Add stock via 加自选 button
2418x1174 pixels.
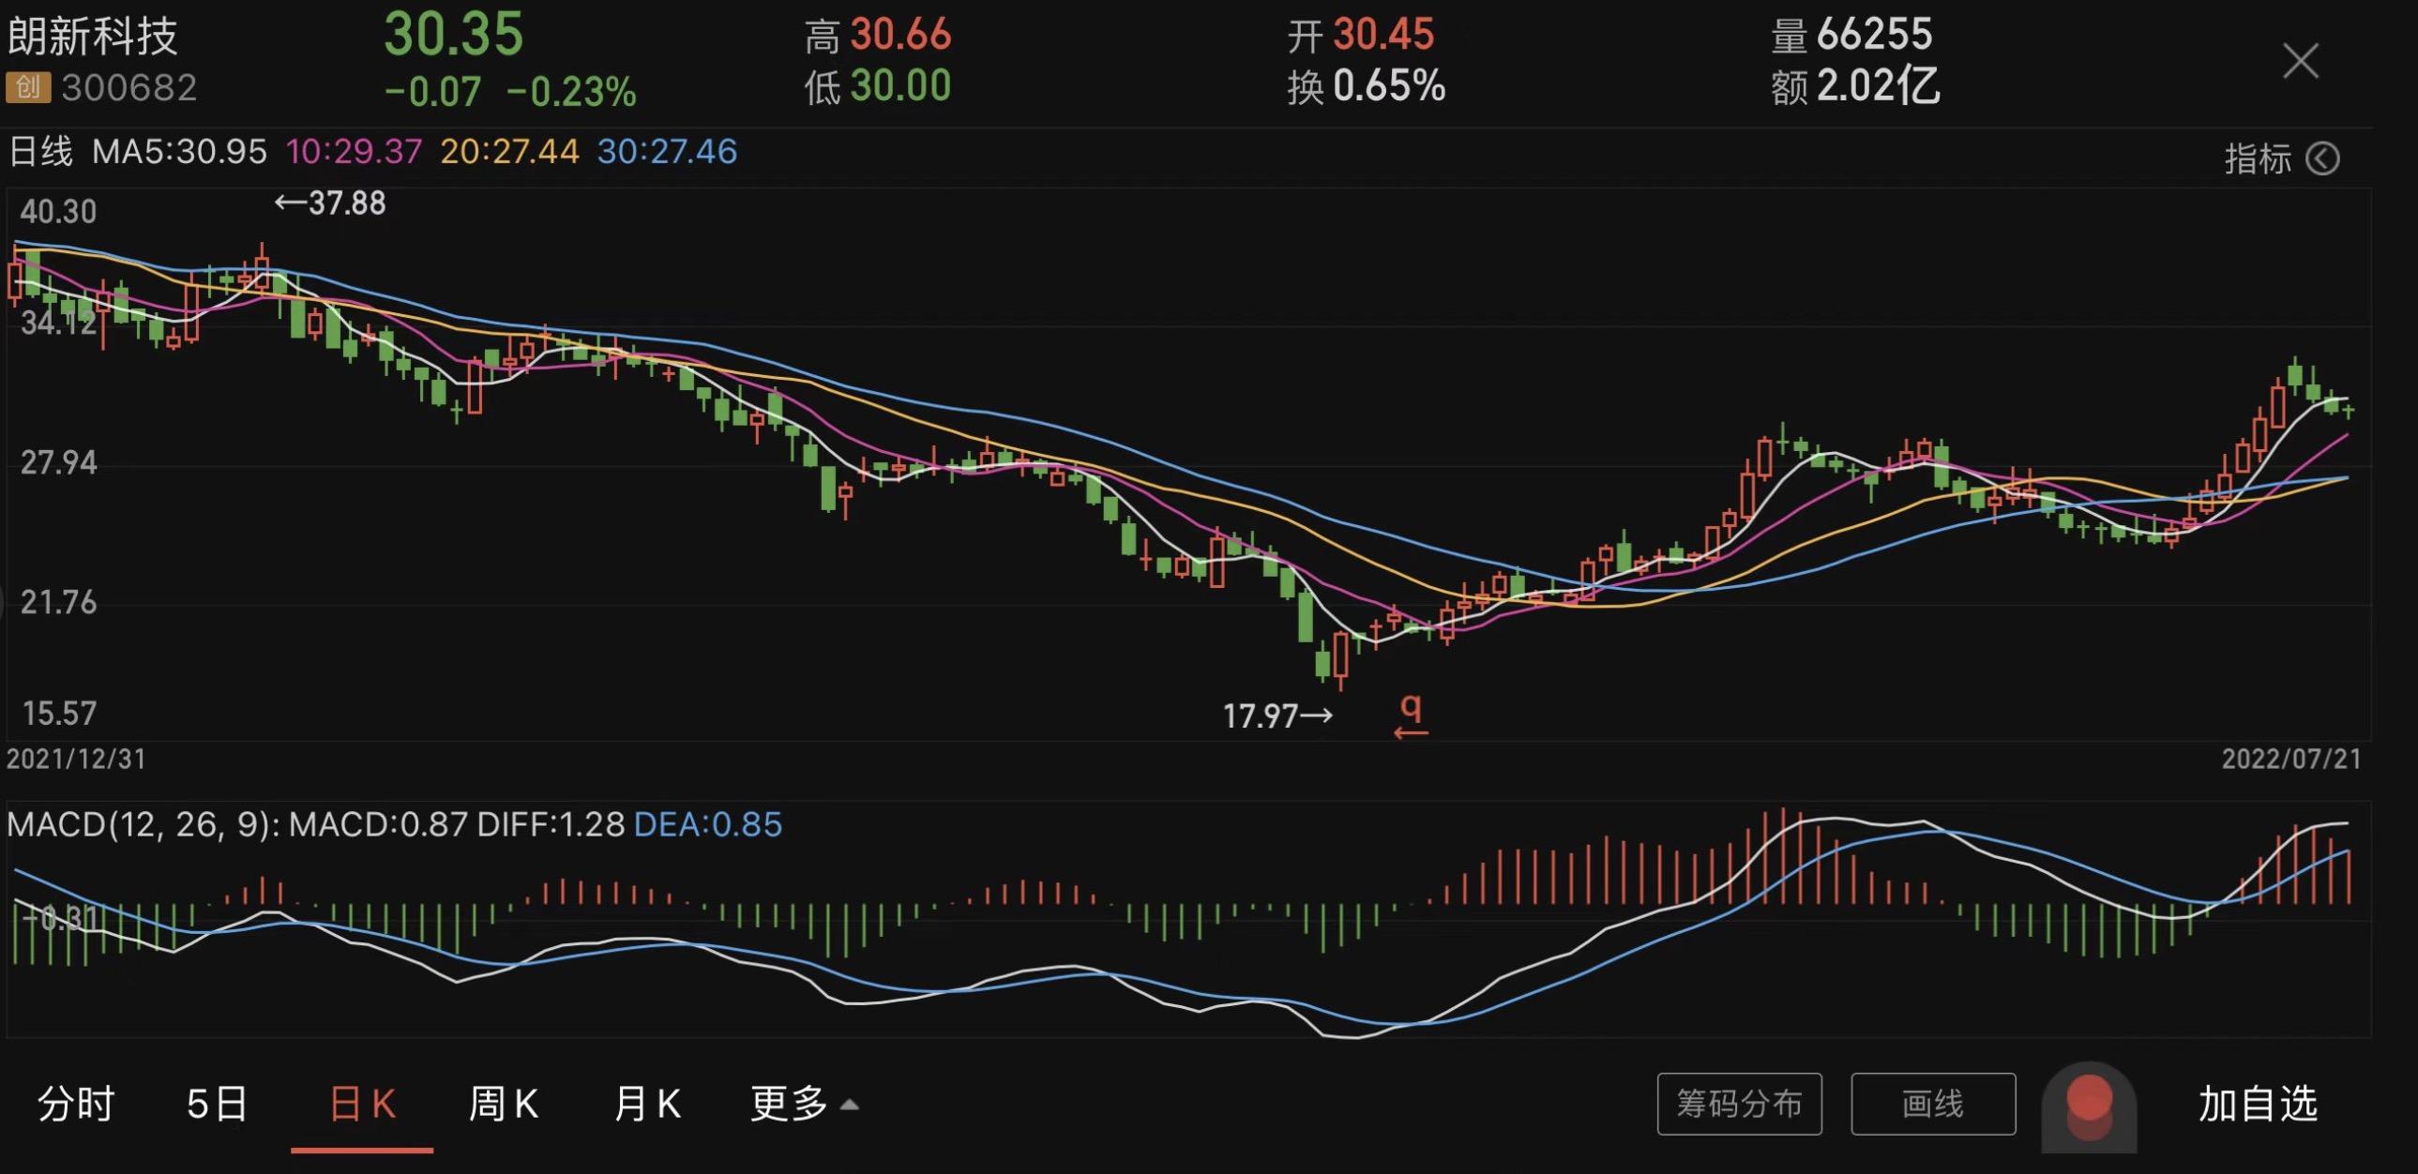pos(2258,1104)
